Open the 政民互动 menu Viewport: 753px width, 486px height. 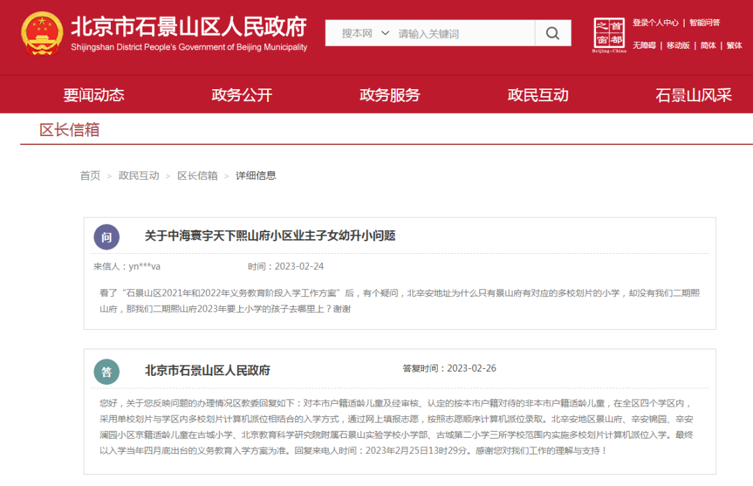tap(538, 95)
